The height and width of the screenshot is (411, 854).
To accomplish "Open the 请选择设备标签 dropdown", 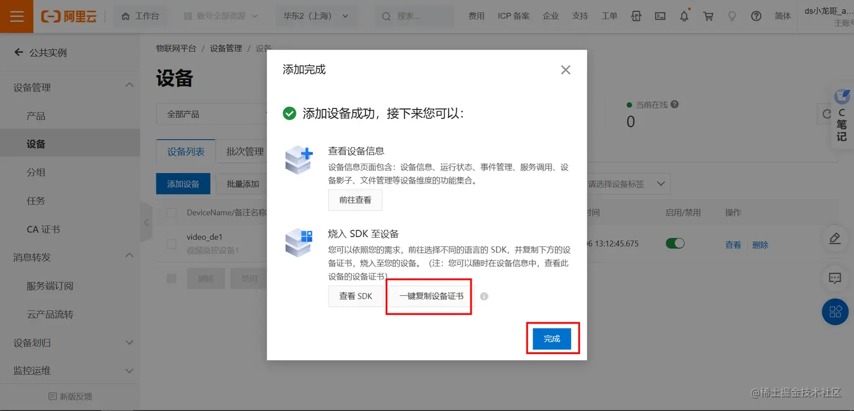I will tap(628, 184).
